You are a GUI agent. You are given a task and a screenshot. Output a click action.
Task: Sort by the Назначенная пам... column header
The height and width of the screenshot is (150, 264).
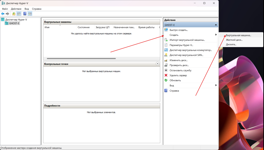pos(125,27)
